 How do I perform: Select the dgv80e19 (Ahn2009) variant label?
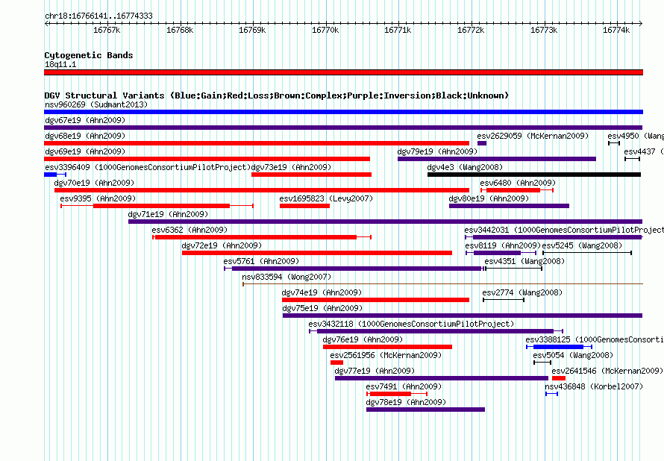[489, 198]
